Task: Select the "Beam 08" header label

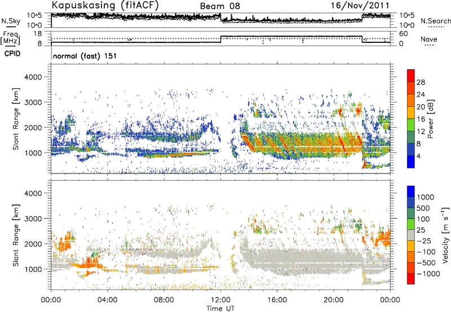Action: (220, 6)
